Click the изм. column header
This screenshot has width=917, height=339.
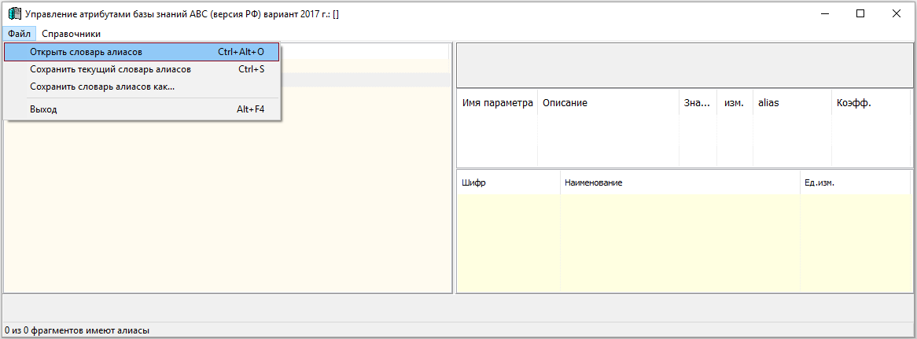[x=735, y=103]
